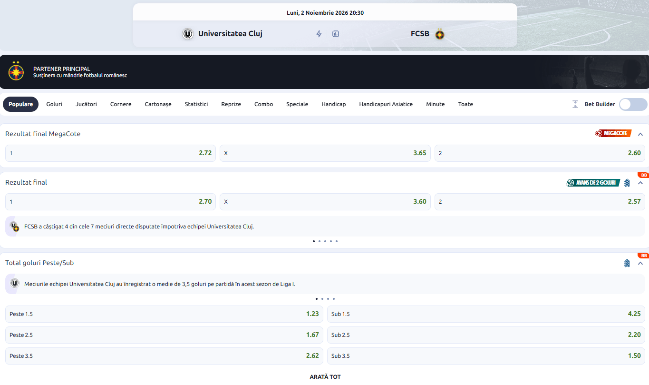Open the Jucători tab
This screenshot has width=649, height=385.
pos(86,104)
